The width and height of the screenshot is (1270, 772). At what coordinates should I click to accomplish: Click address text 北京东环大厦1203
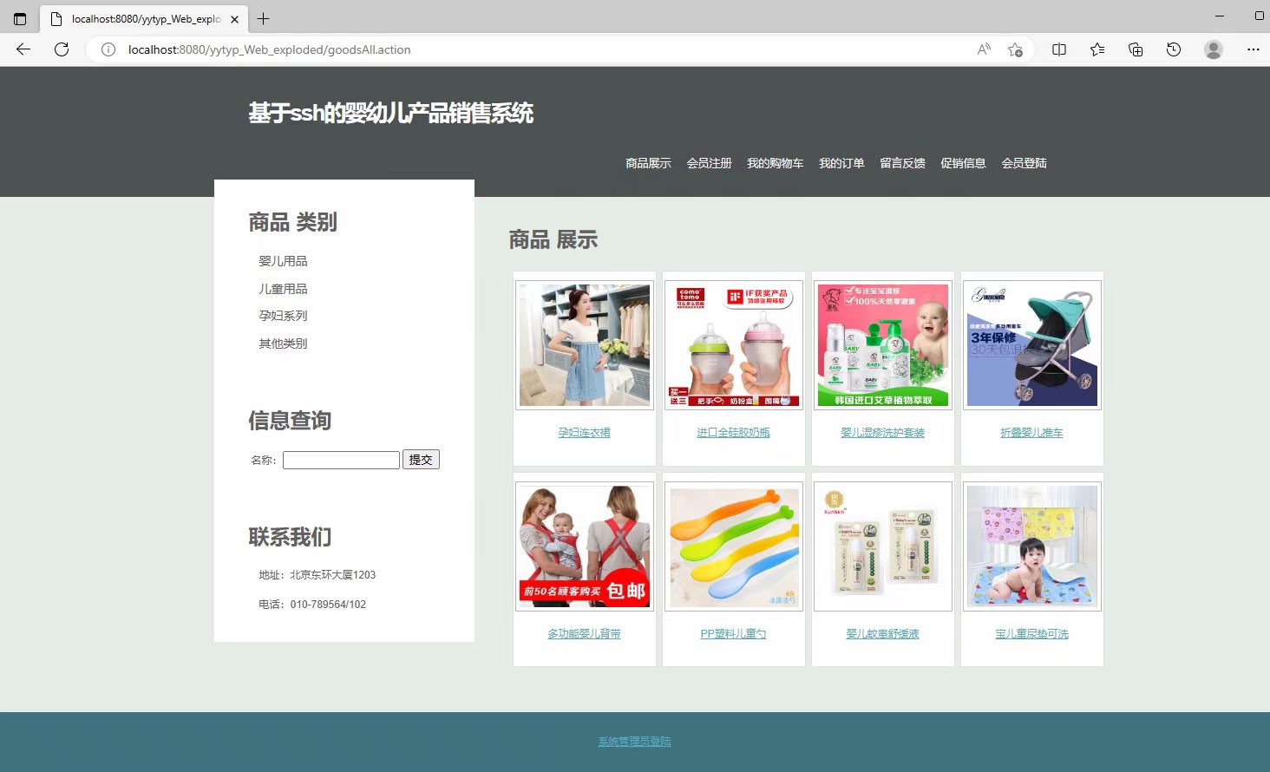(333, 575)
